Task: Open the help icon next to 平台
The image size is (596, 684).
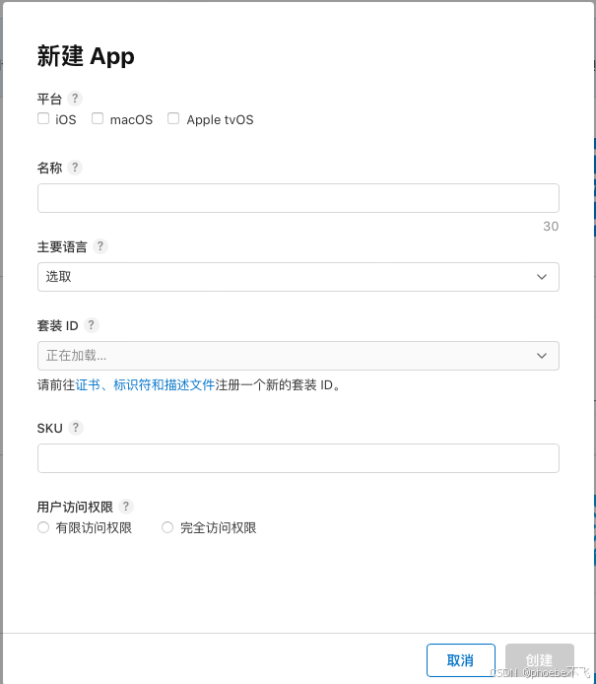Action: coord(75,99)
